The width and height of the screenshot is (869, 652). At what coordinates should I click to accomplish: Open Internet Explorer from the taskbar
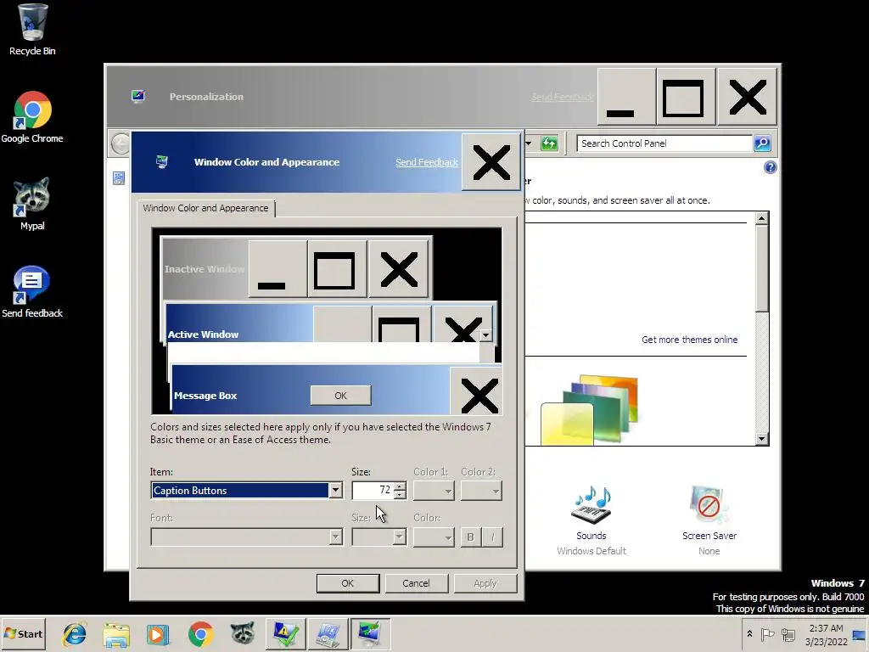[x=75, y=633]
